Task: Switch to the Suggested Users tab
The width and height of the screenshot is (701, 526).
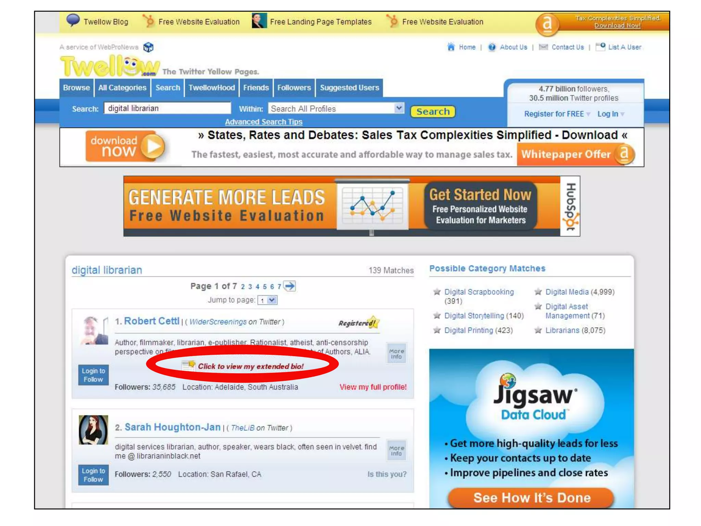Action: coord(349,88)
